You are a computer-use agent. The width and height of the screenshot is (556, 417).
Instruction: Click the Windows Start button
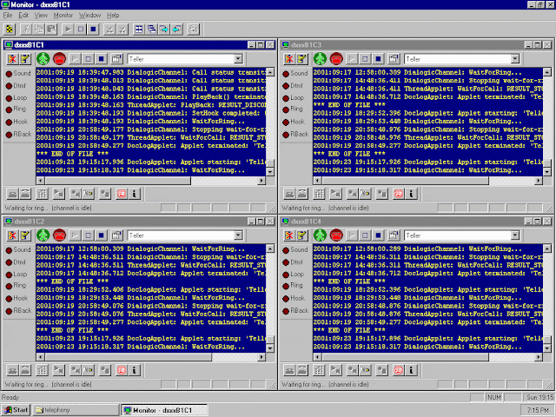(16, 410)
